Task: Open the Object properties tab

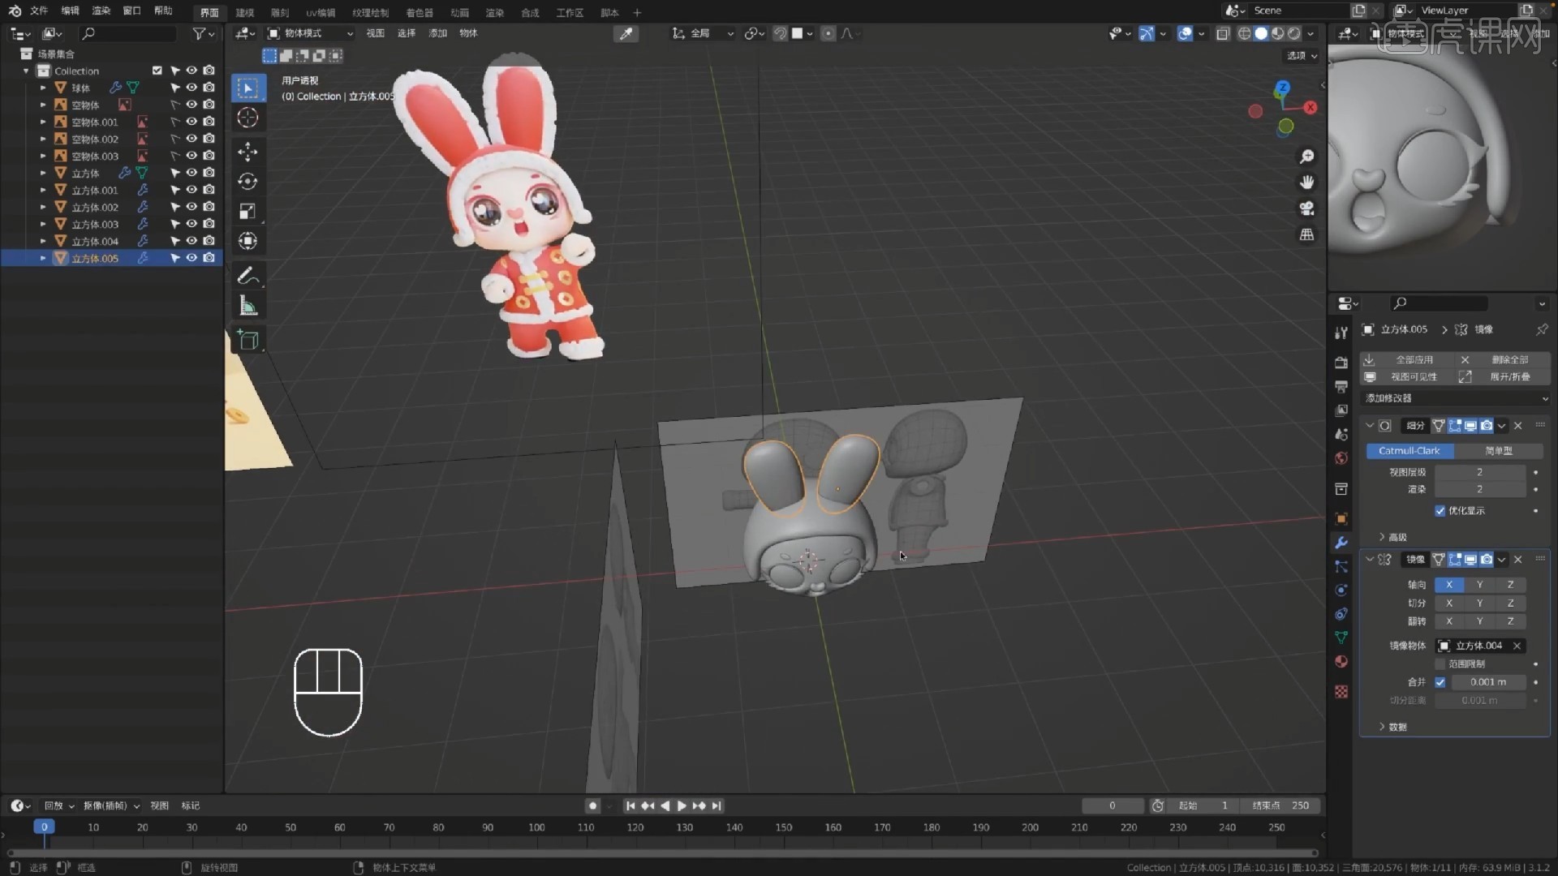Action: (x=1341, y=518)
